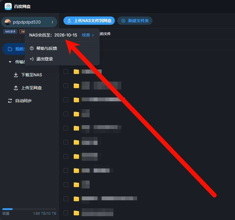Click the Baidu Netdisk app logo
The width and height of the screenshot is (235, 220).
tap(8, 6)
